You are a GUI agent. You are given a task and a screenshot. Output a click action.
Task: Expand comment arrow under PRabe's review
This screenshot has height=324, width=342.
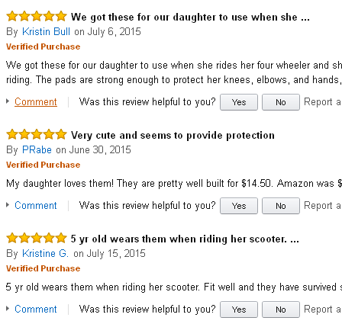click(8, 205)
